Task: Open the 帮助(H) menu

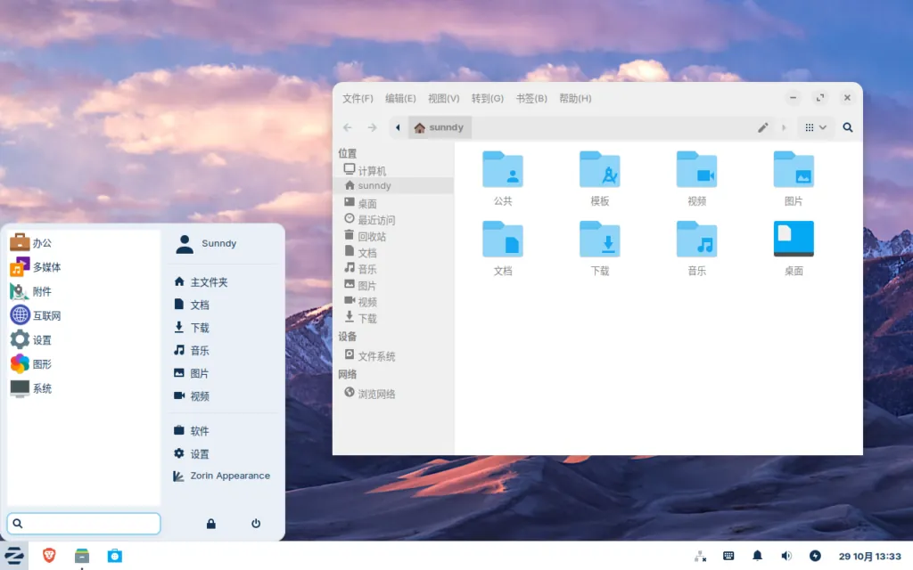Action: (x=575, y=98)
